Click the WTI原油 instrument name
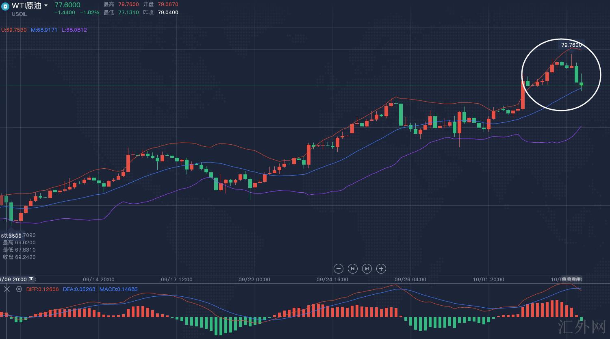Screen dimensions: 610x339 pyautogui.click(x=26, y=6)
